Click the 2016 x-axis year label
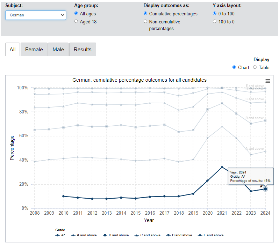The image size is (279, 244). pos(150,213)
